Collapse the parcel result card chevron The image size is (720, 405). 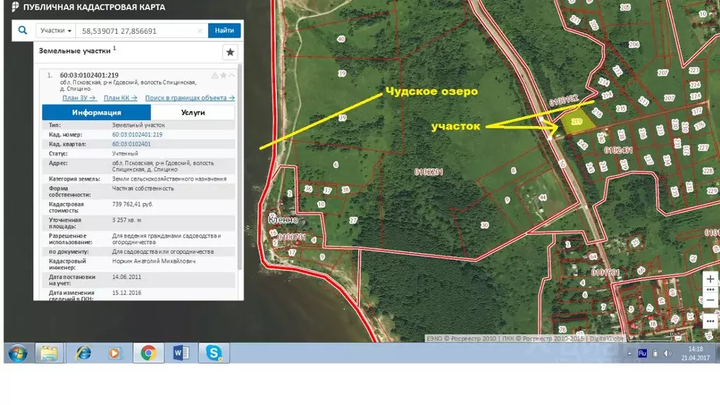point(232,75)
